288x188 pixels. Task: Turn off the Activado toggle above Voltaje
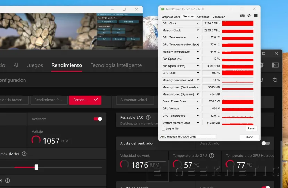pos(98,119)
